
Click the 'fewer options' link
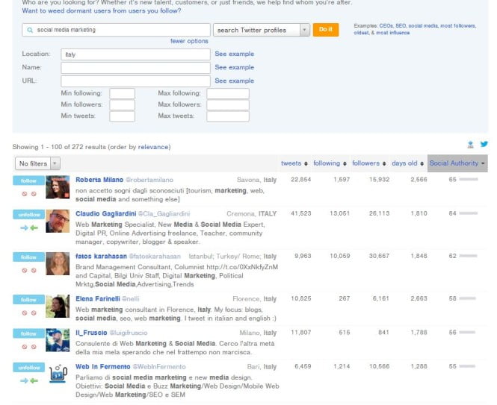[x=189, y=41]
